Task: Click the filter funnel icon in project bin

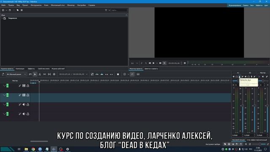Action: pyautogui.click(x=106, y=10)
